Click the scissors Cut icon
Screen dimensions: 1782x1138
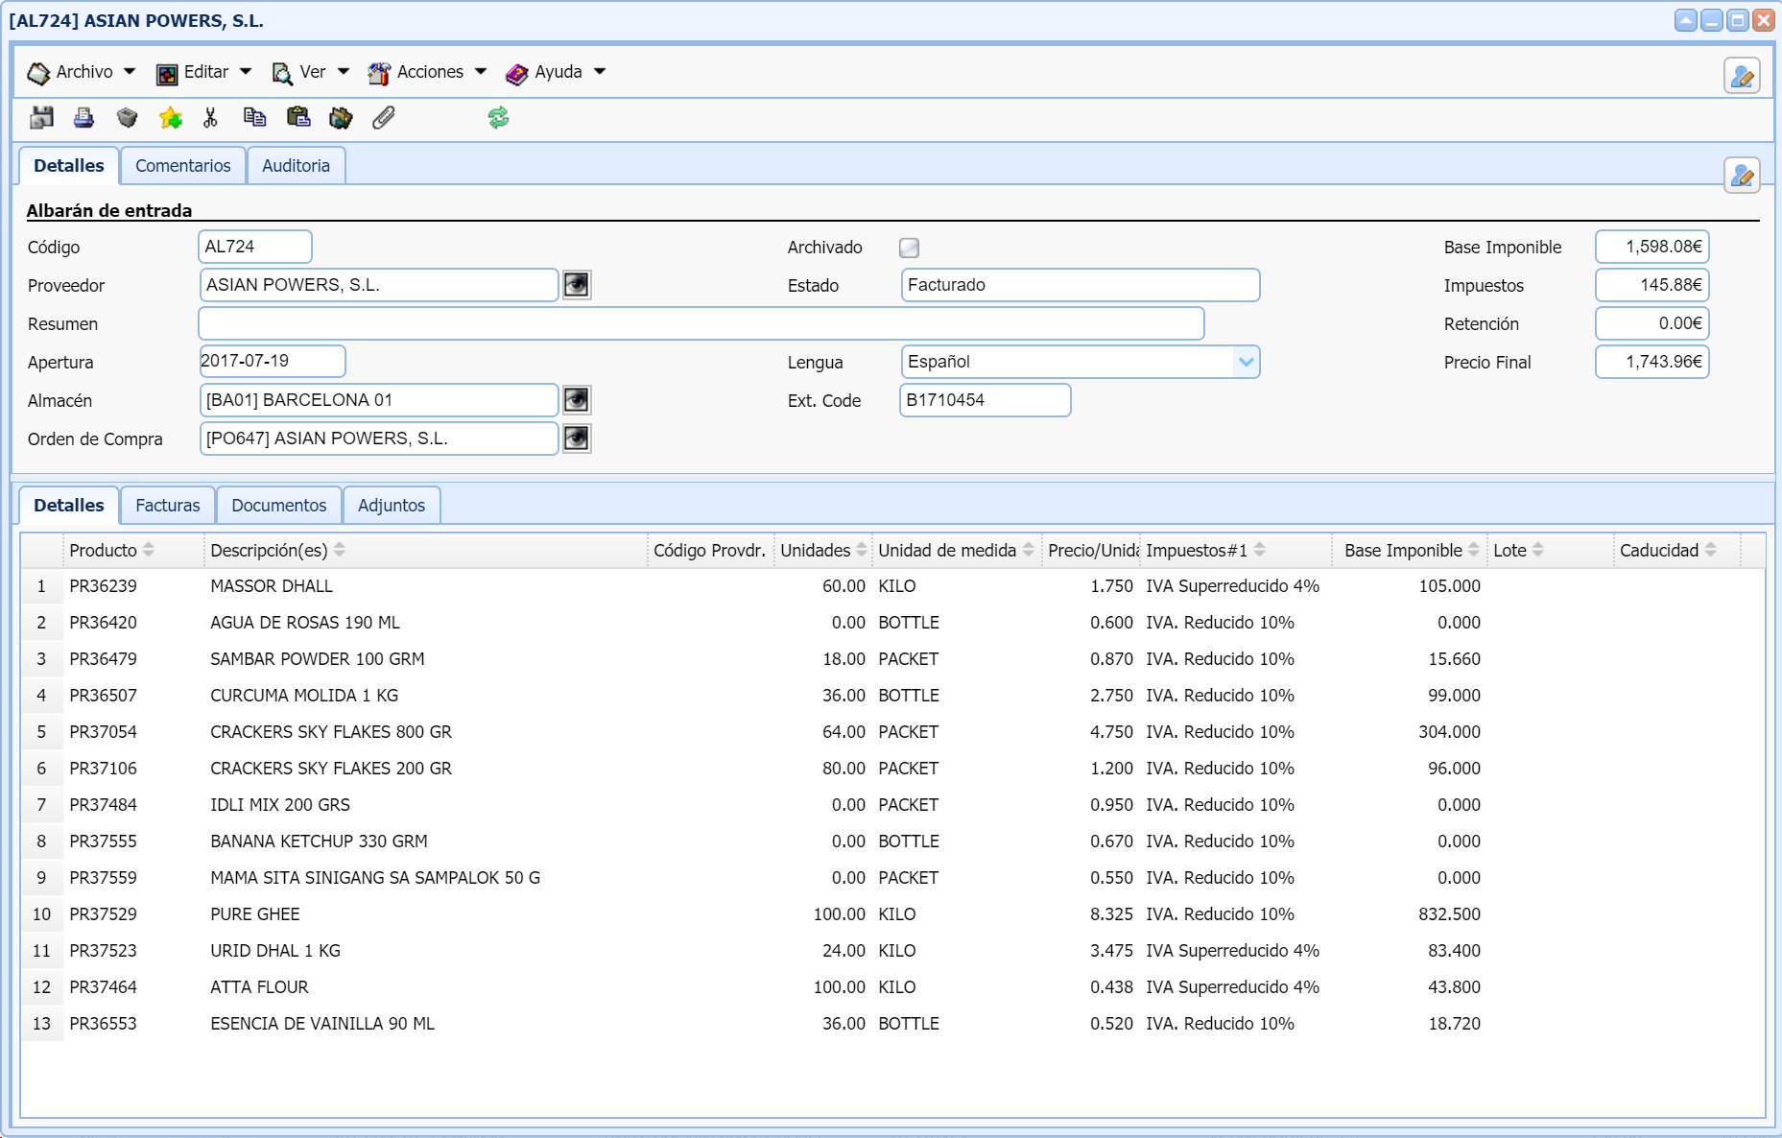pyautogui.click(x=211, y=118)
